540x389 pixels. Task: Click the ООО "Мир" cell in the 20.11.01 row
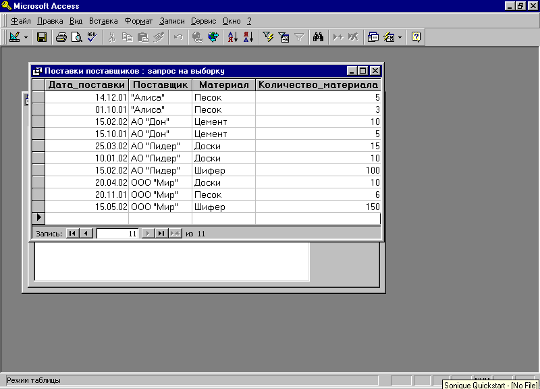tap(160, 194)
